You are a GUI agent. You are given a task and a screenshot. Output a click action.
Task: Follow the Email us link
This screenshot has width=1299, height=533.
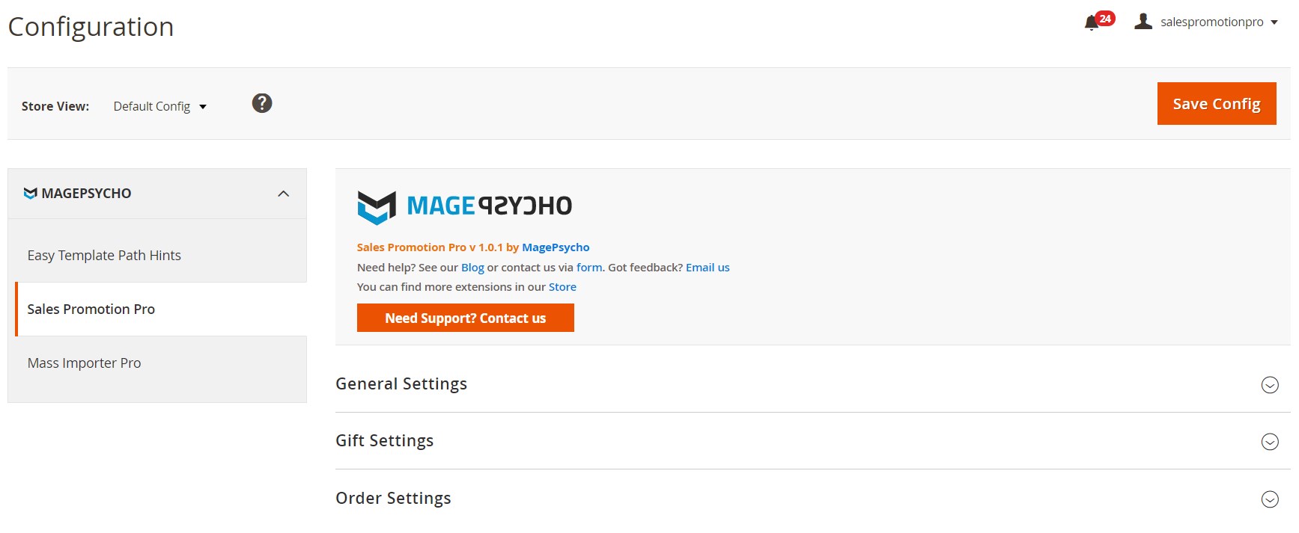coord(708,268)
